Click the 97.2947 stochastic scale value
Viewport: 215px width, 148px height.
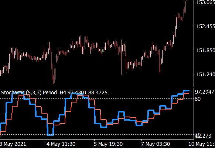point(204,92)
